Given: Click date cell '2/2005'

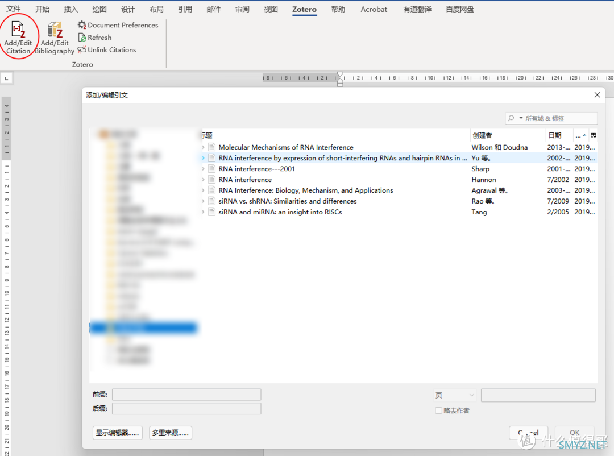Looking at the screenshot, I should point(558,212).
